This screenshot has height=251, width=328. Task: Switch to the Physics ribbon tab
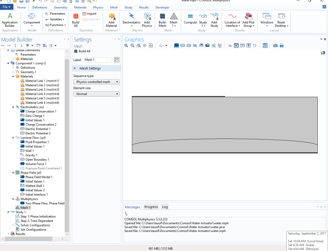pyautogui.click(x=98, y=7)
